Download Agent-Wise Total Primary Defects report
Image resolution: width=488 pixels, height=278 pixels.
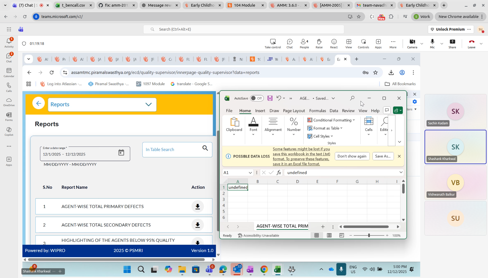point(198,206)
